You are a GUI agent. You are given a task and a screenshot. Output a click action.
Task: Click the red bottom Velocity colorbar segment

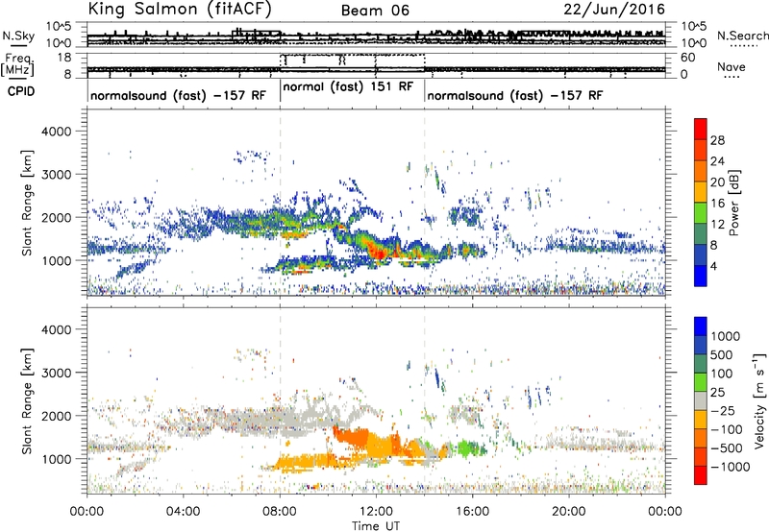pyautogui.click(x=701, y=475)
